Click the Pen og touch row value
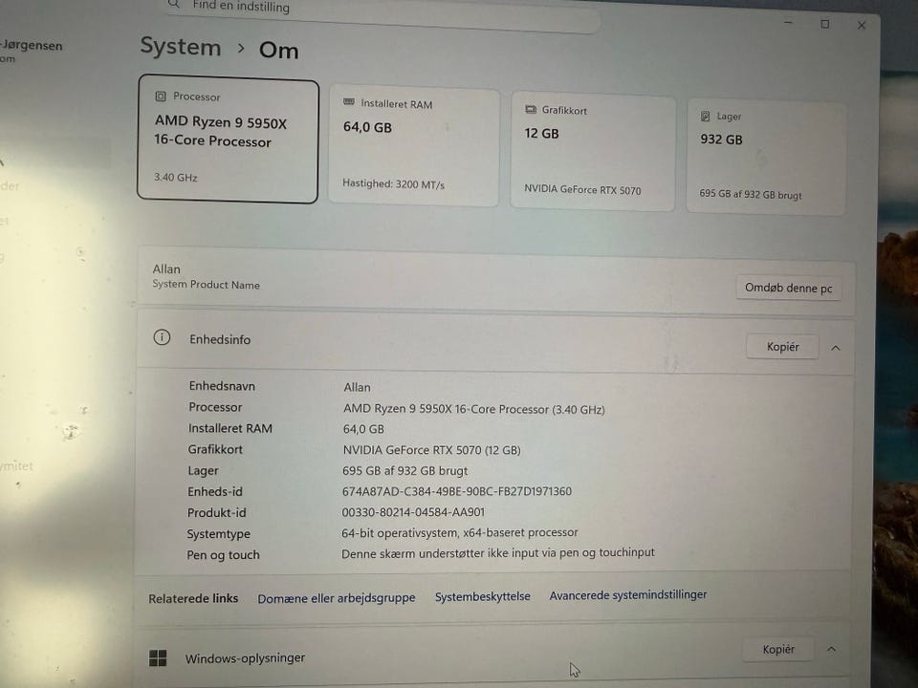The image size is (918, 688). 498,553
